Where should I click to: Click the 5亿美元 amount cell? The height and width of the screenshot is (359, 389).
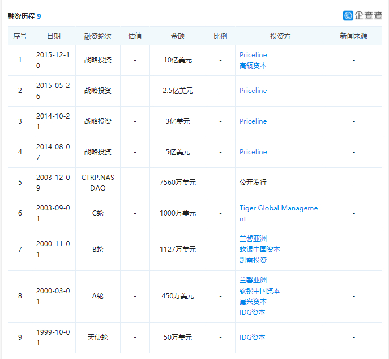178,152
